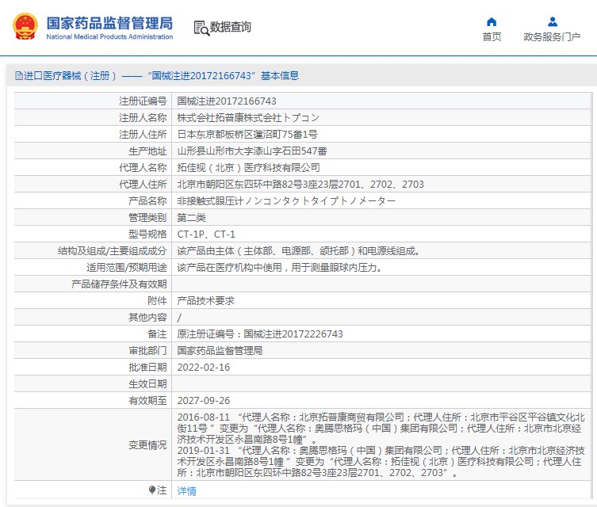Click the 变更情况 label
Viewport: 597px width, 507px height.
(x=147, y=444)
